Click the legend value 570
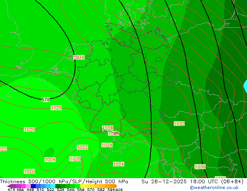The image size is (247, 191). tap(91, 189)
